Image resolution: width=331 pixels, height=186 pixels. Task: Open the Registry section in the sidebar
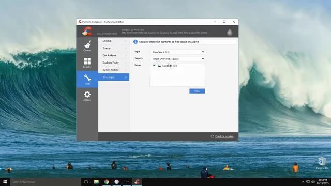tap(87, 63)
